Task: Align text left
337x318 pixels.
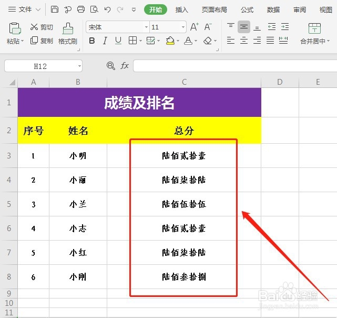Action: click(x=231, y=40)
